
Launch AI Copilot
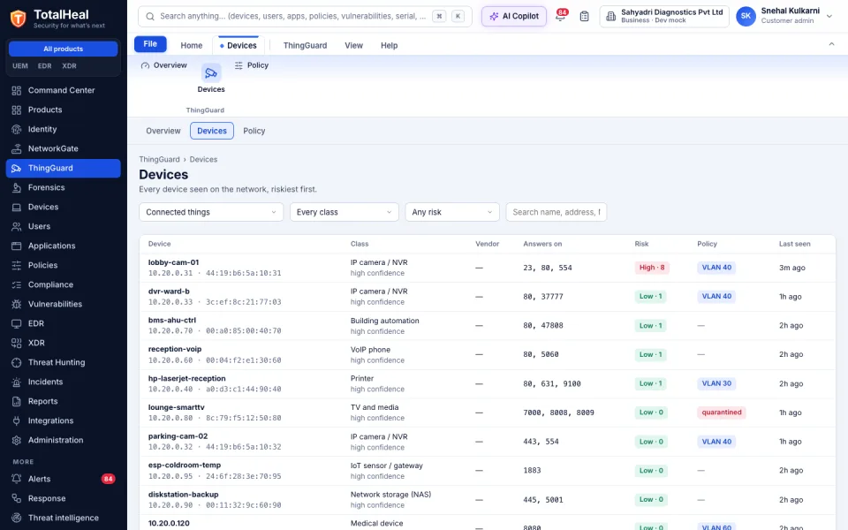(x=514, y=16)
